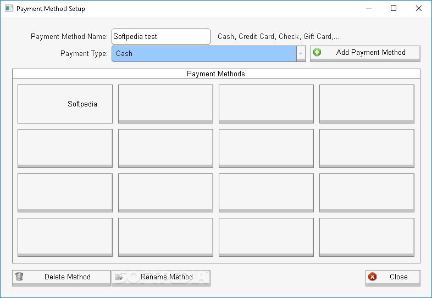432x298 pixels.
Task: Click the green plus add icon
Action: (317, 52)
